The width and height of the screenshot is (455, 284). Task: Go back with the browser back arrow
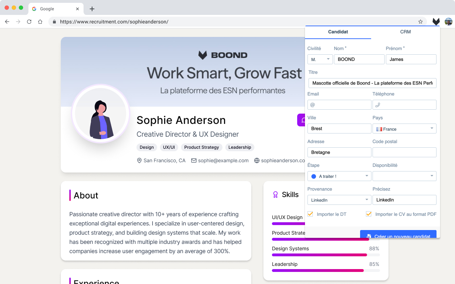(x=7, y=22)
